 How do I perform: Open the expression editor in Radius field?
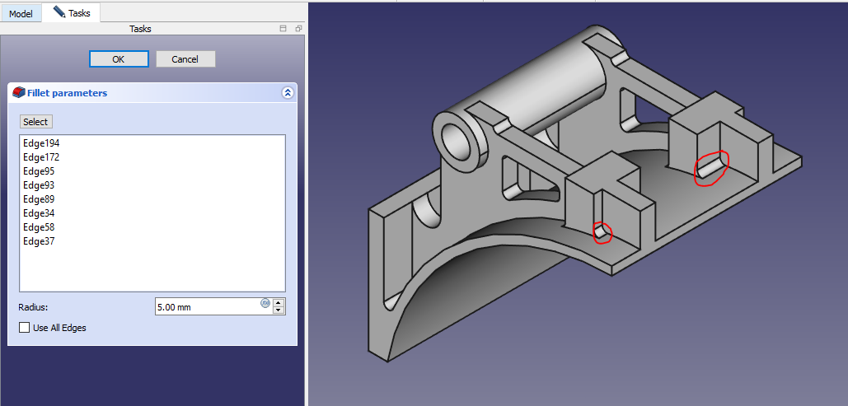click(x=265, y=303)
